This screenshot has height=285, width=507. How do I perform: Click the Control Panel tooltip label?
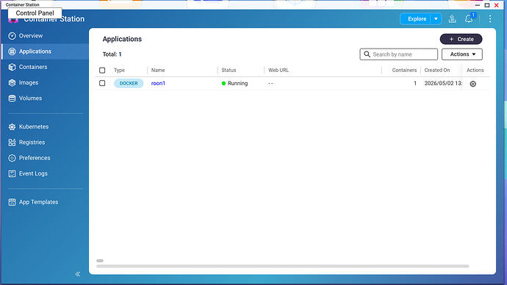pyautogui.click(x=35, y=13)
